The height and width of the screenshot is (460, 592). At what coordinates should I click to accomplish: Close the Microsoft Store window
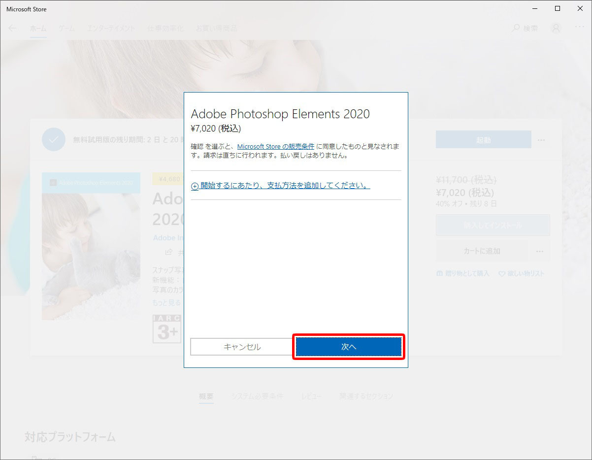(580, 8)
